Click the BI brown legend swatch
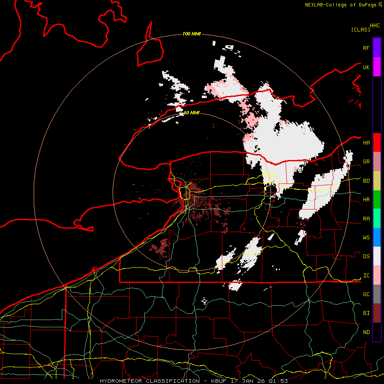 pos(377,313)
